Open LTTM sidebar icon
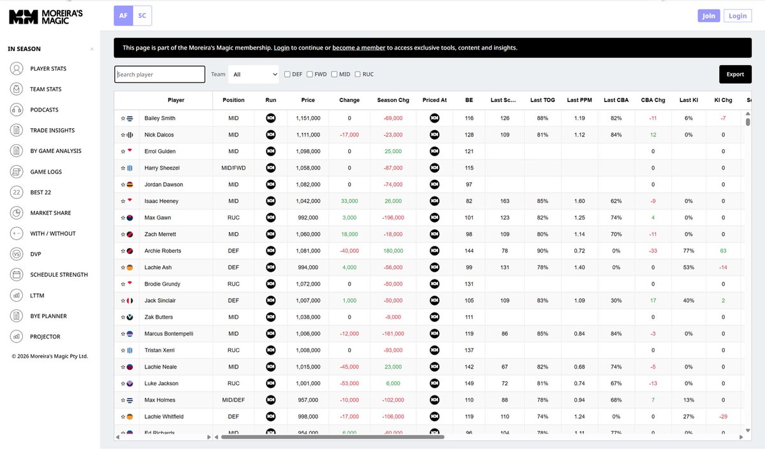This screenshot has width=765, height=449. click(17, 295)
